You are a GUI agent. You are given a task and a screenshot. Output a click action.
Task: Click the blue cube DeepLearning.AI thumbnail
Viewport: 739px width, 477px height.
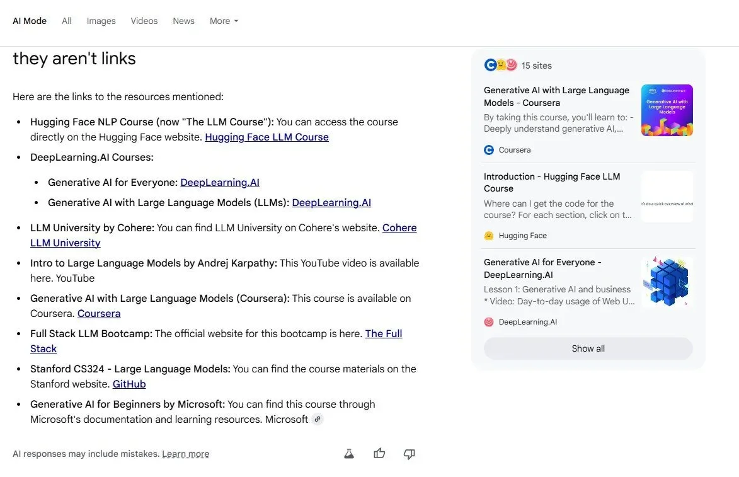click(667, 282)
